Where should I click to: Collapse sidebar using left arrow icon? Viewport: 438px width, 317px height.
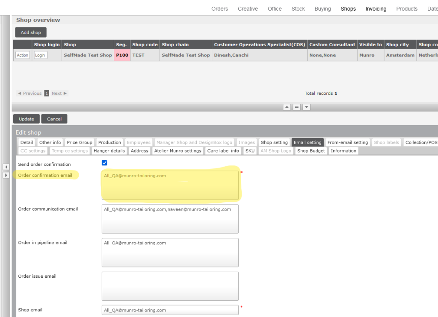tap(6, 167)
